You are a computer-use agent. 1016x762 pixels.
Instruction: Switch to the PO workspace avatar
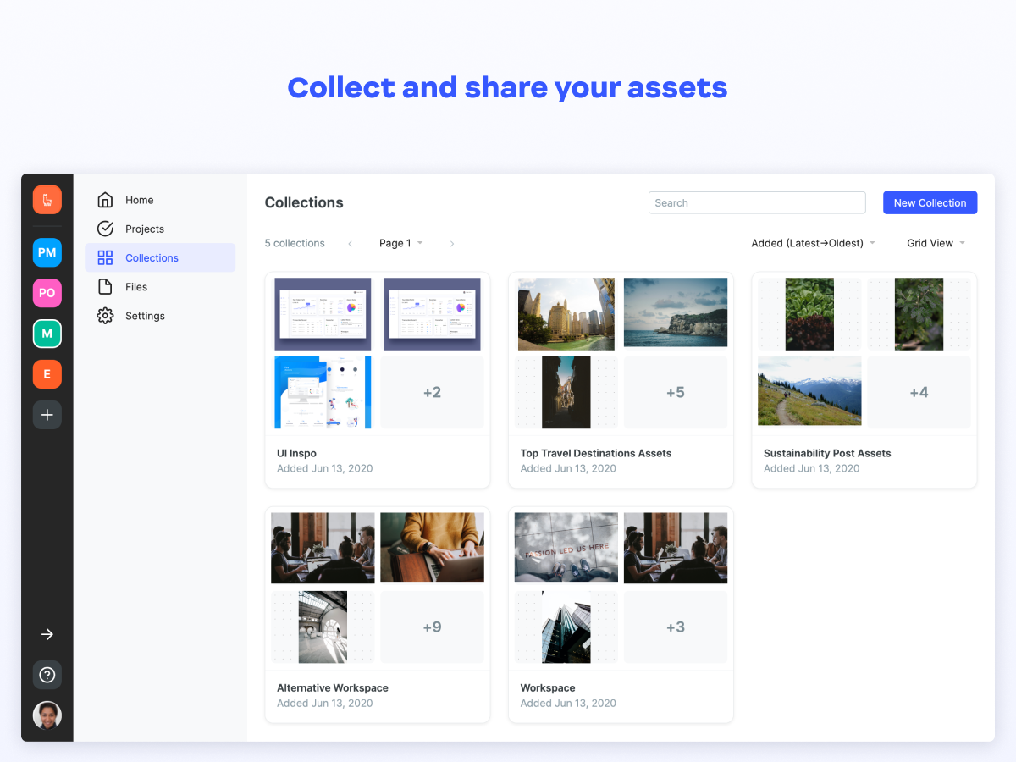[47, 293]
